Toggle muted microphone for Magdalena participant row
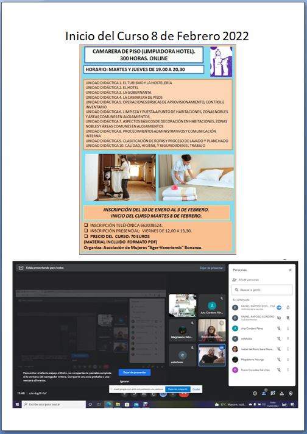The width and height of the screenshot is (307, 434). (279, 359)
